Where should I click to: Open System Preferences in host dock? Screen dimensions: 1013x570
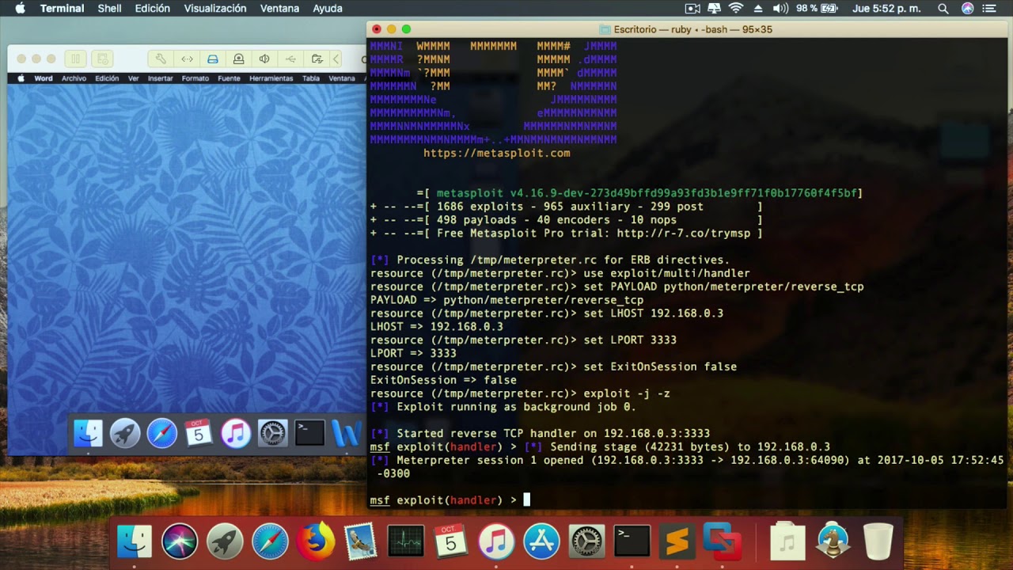(x=587, y=541)
